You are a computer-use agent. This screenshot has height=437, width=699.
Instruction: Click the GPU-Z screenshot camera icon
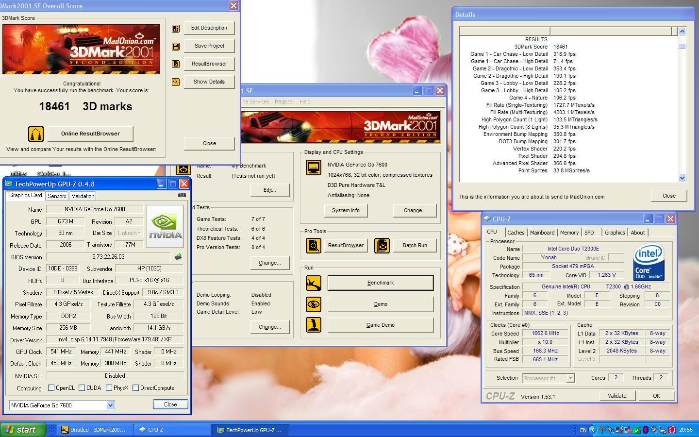182,195
